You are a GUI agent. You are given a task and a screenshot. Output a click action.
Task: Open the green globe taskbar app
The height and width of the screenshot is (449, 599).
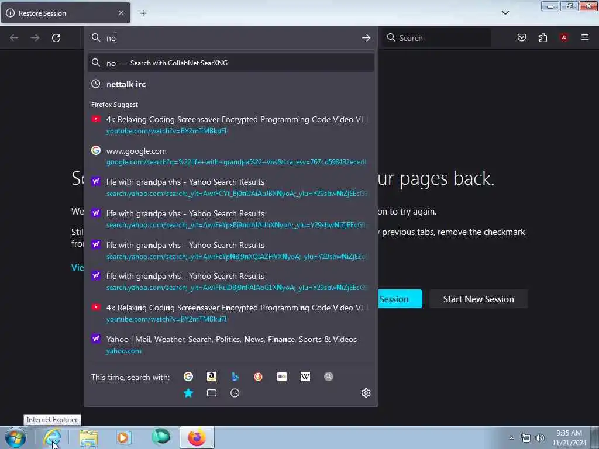160,437
